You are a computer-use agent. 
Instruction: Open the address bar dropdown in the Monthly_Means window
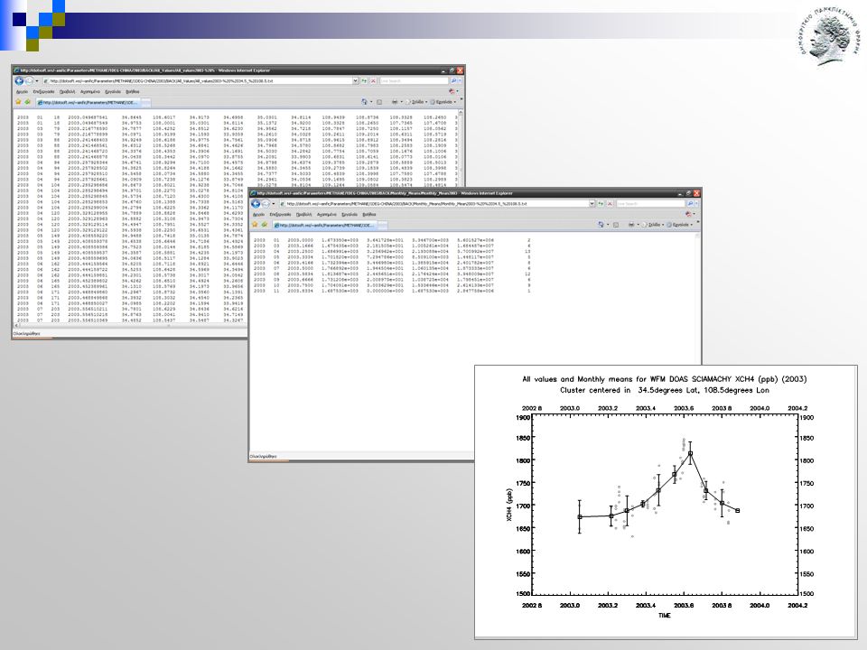pyautogui.click(x=592, y=203)
